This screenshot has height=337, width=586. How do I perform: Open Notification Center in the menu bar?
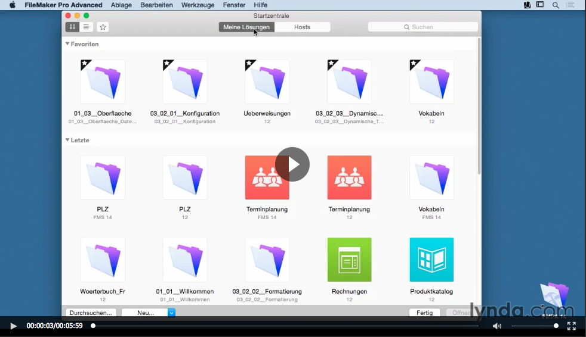[x=570, y=5]
